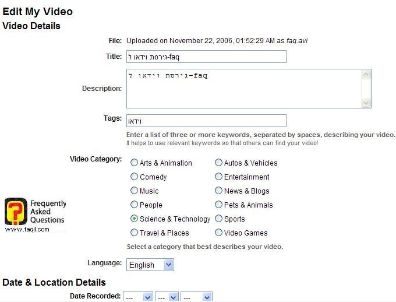Pick the People category option
This screenshot has height=302, width=396.
pos(135,205)
